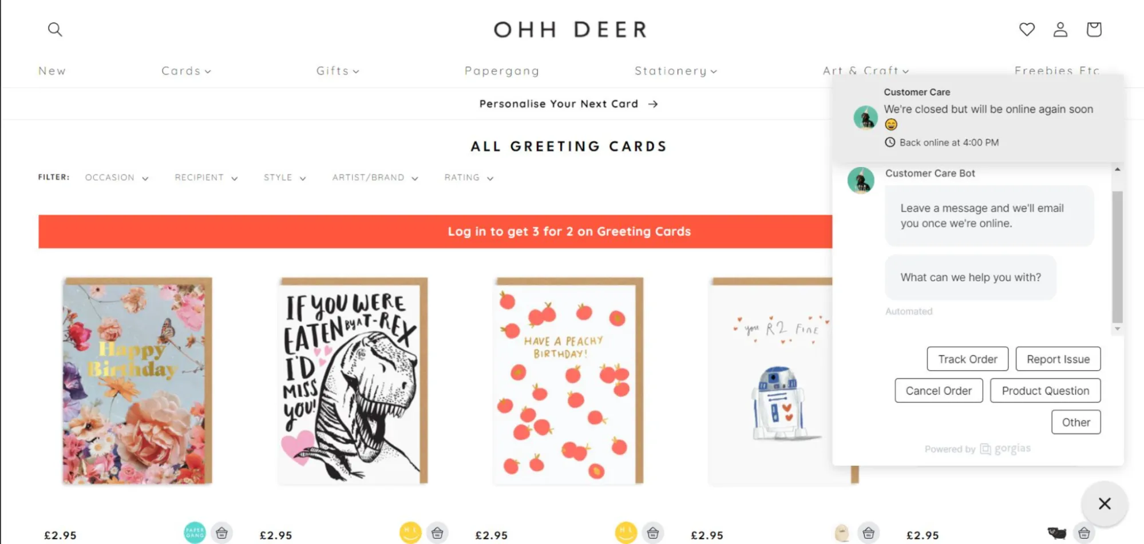Open the search magnifier icon

55,29
